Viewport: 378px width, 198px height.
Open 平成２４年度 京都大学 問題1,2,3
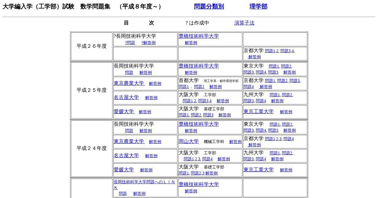tap(273, 139)
